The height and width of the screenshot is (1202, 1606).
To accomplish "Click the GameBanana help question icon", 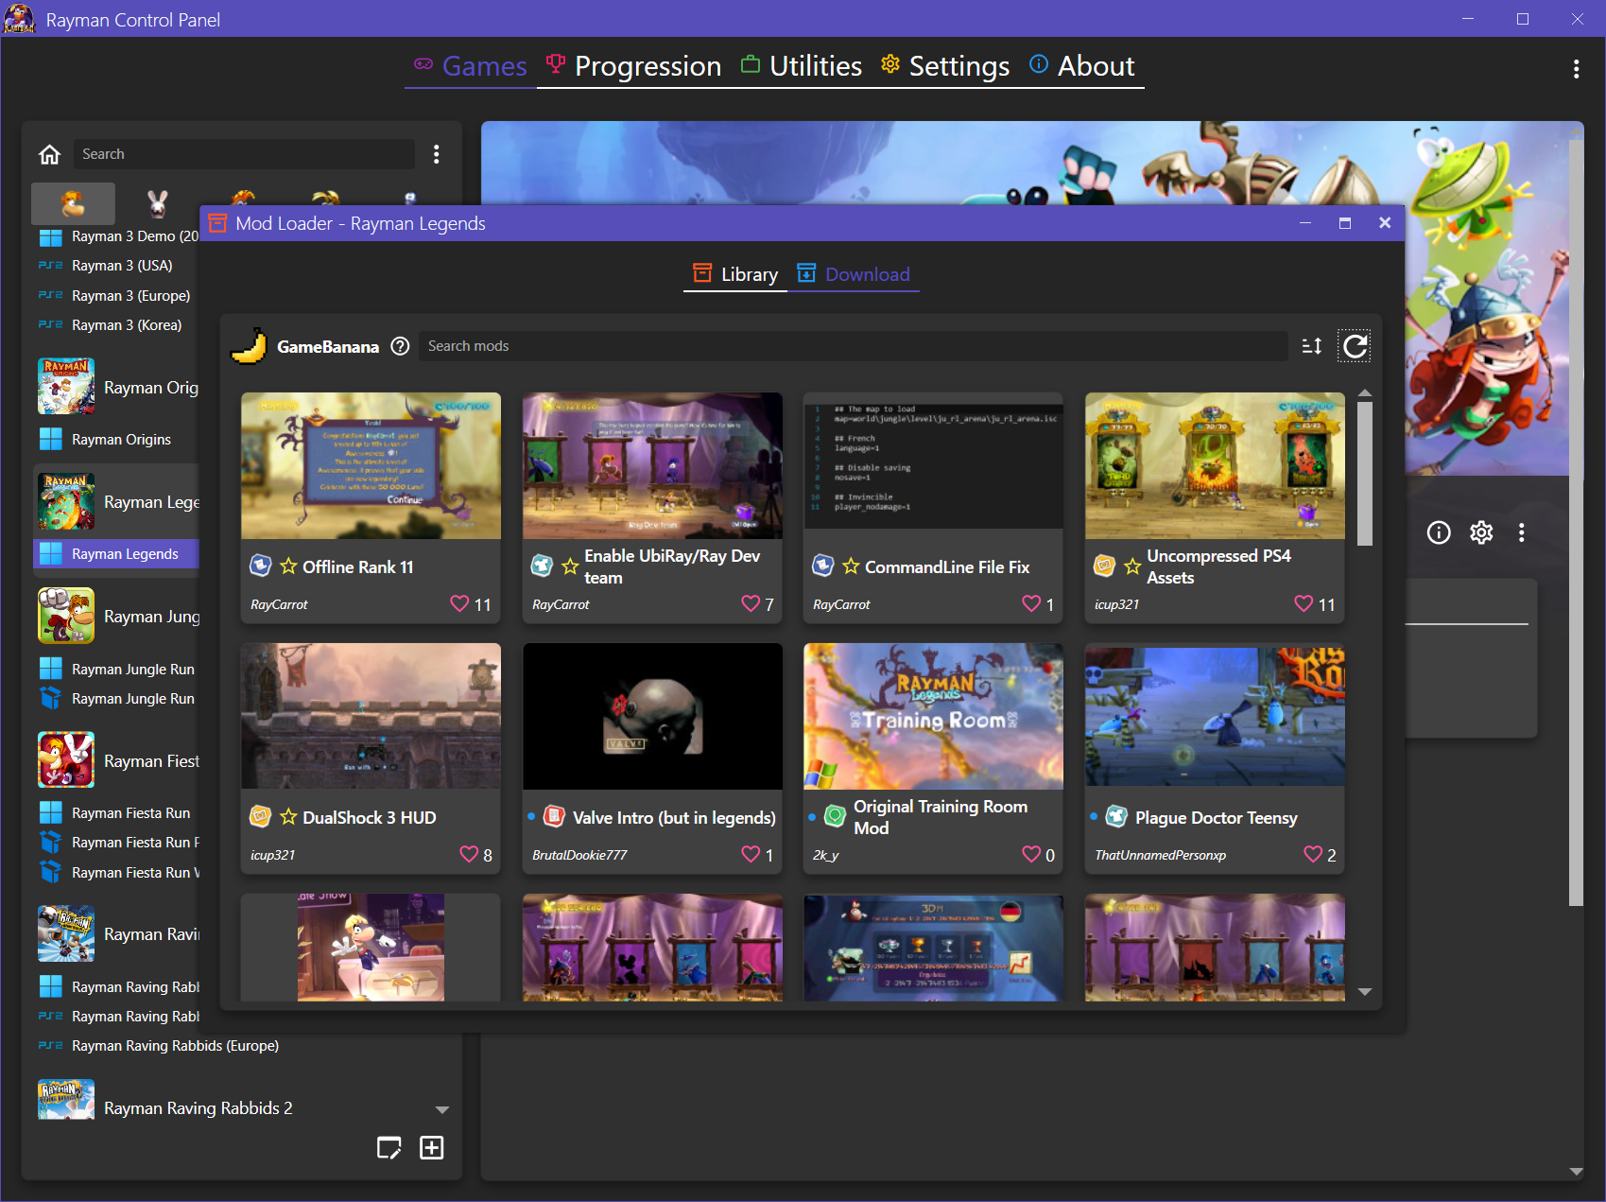I will pos(401,346).
